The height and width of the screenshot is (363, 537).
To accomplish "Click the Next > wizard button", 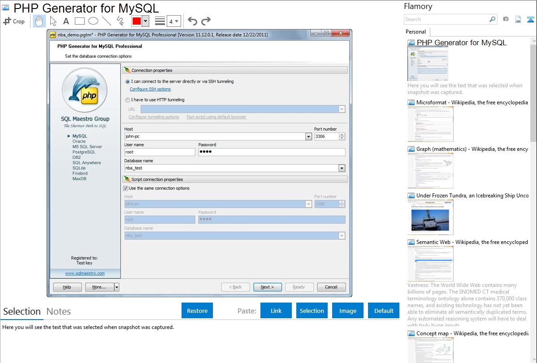I will coord(268,287).
